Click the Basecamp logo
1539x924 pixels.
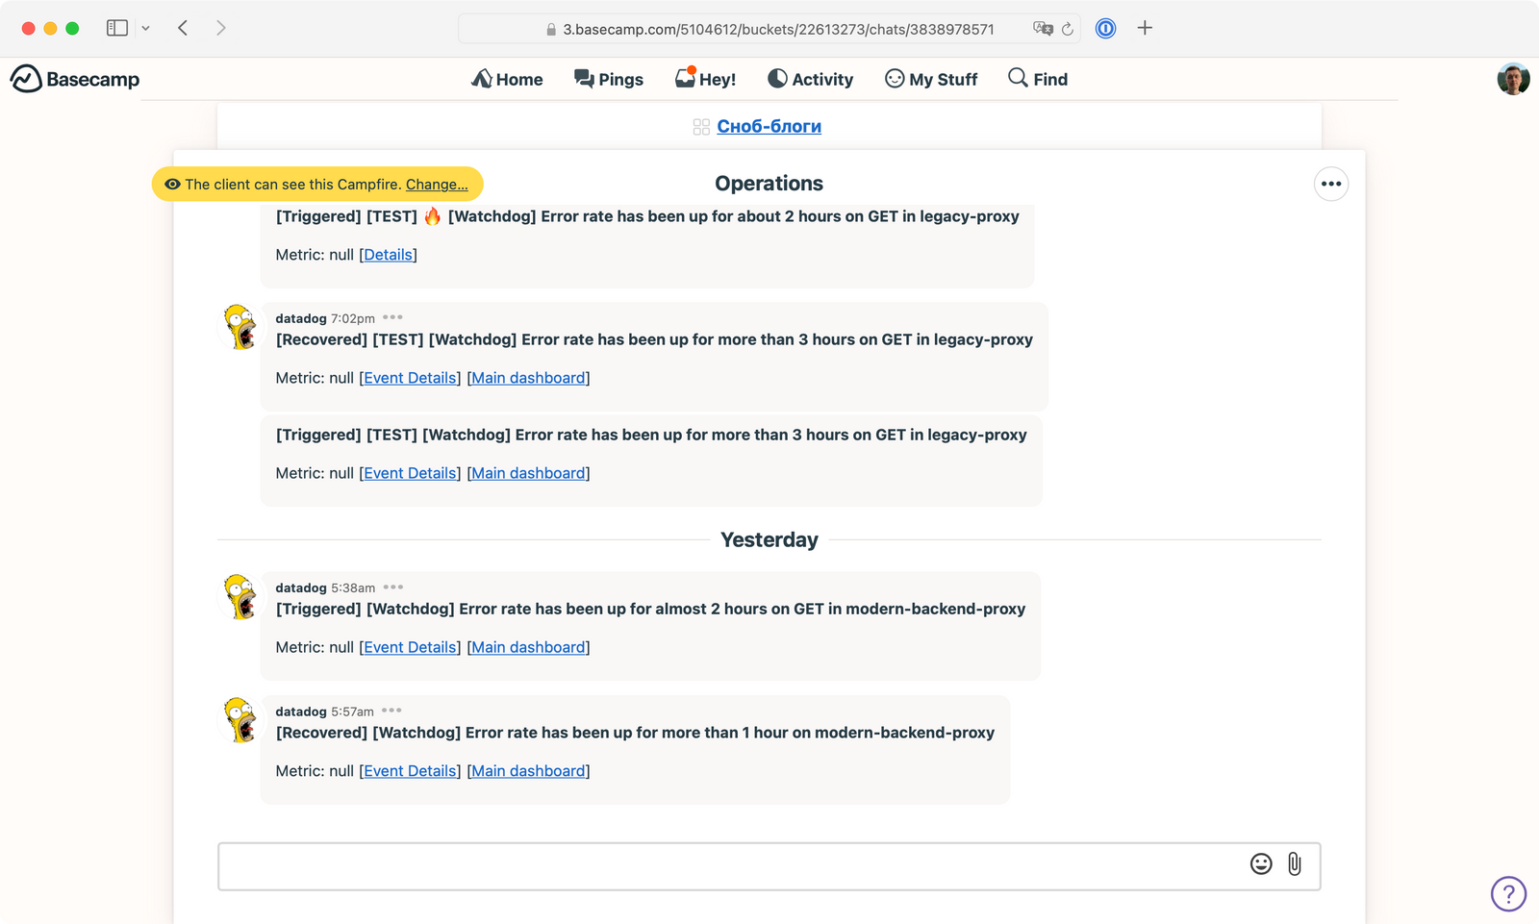(x=75, y=79)
